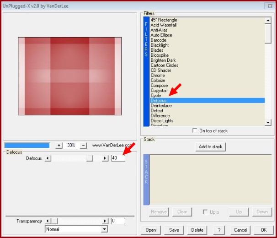Enable On top of stack checkbox
Image resolution: width=277 pixels, height=238 pixels.
(196, 131)
